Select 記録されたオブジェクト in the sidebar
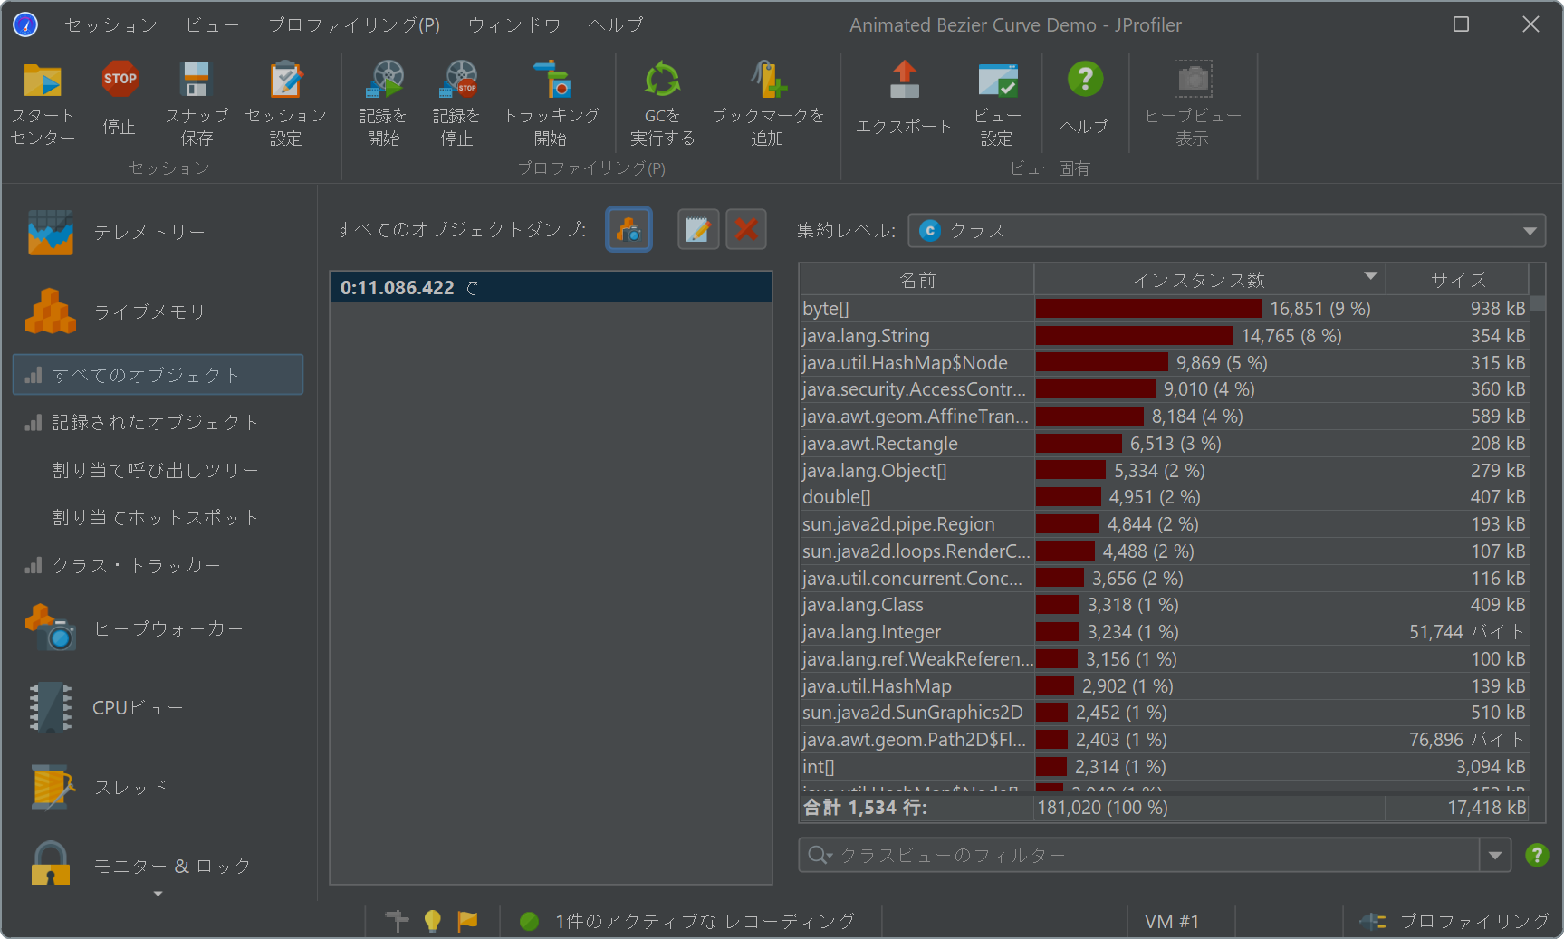 click(158, 422)
